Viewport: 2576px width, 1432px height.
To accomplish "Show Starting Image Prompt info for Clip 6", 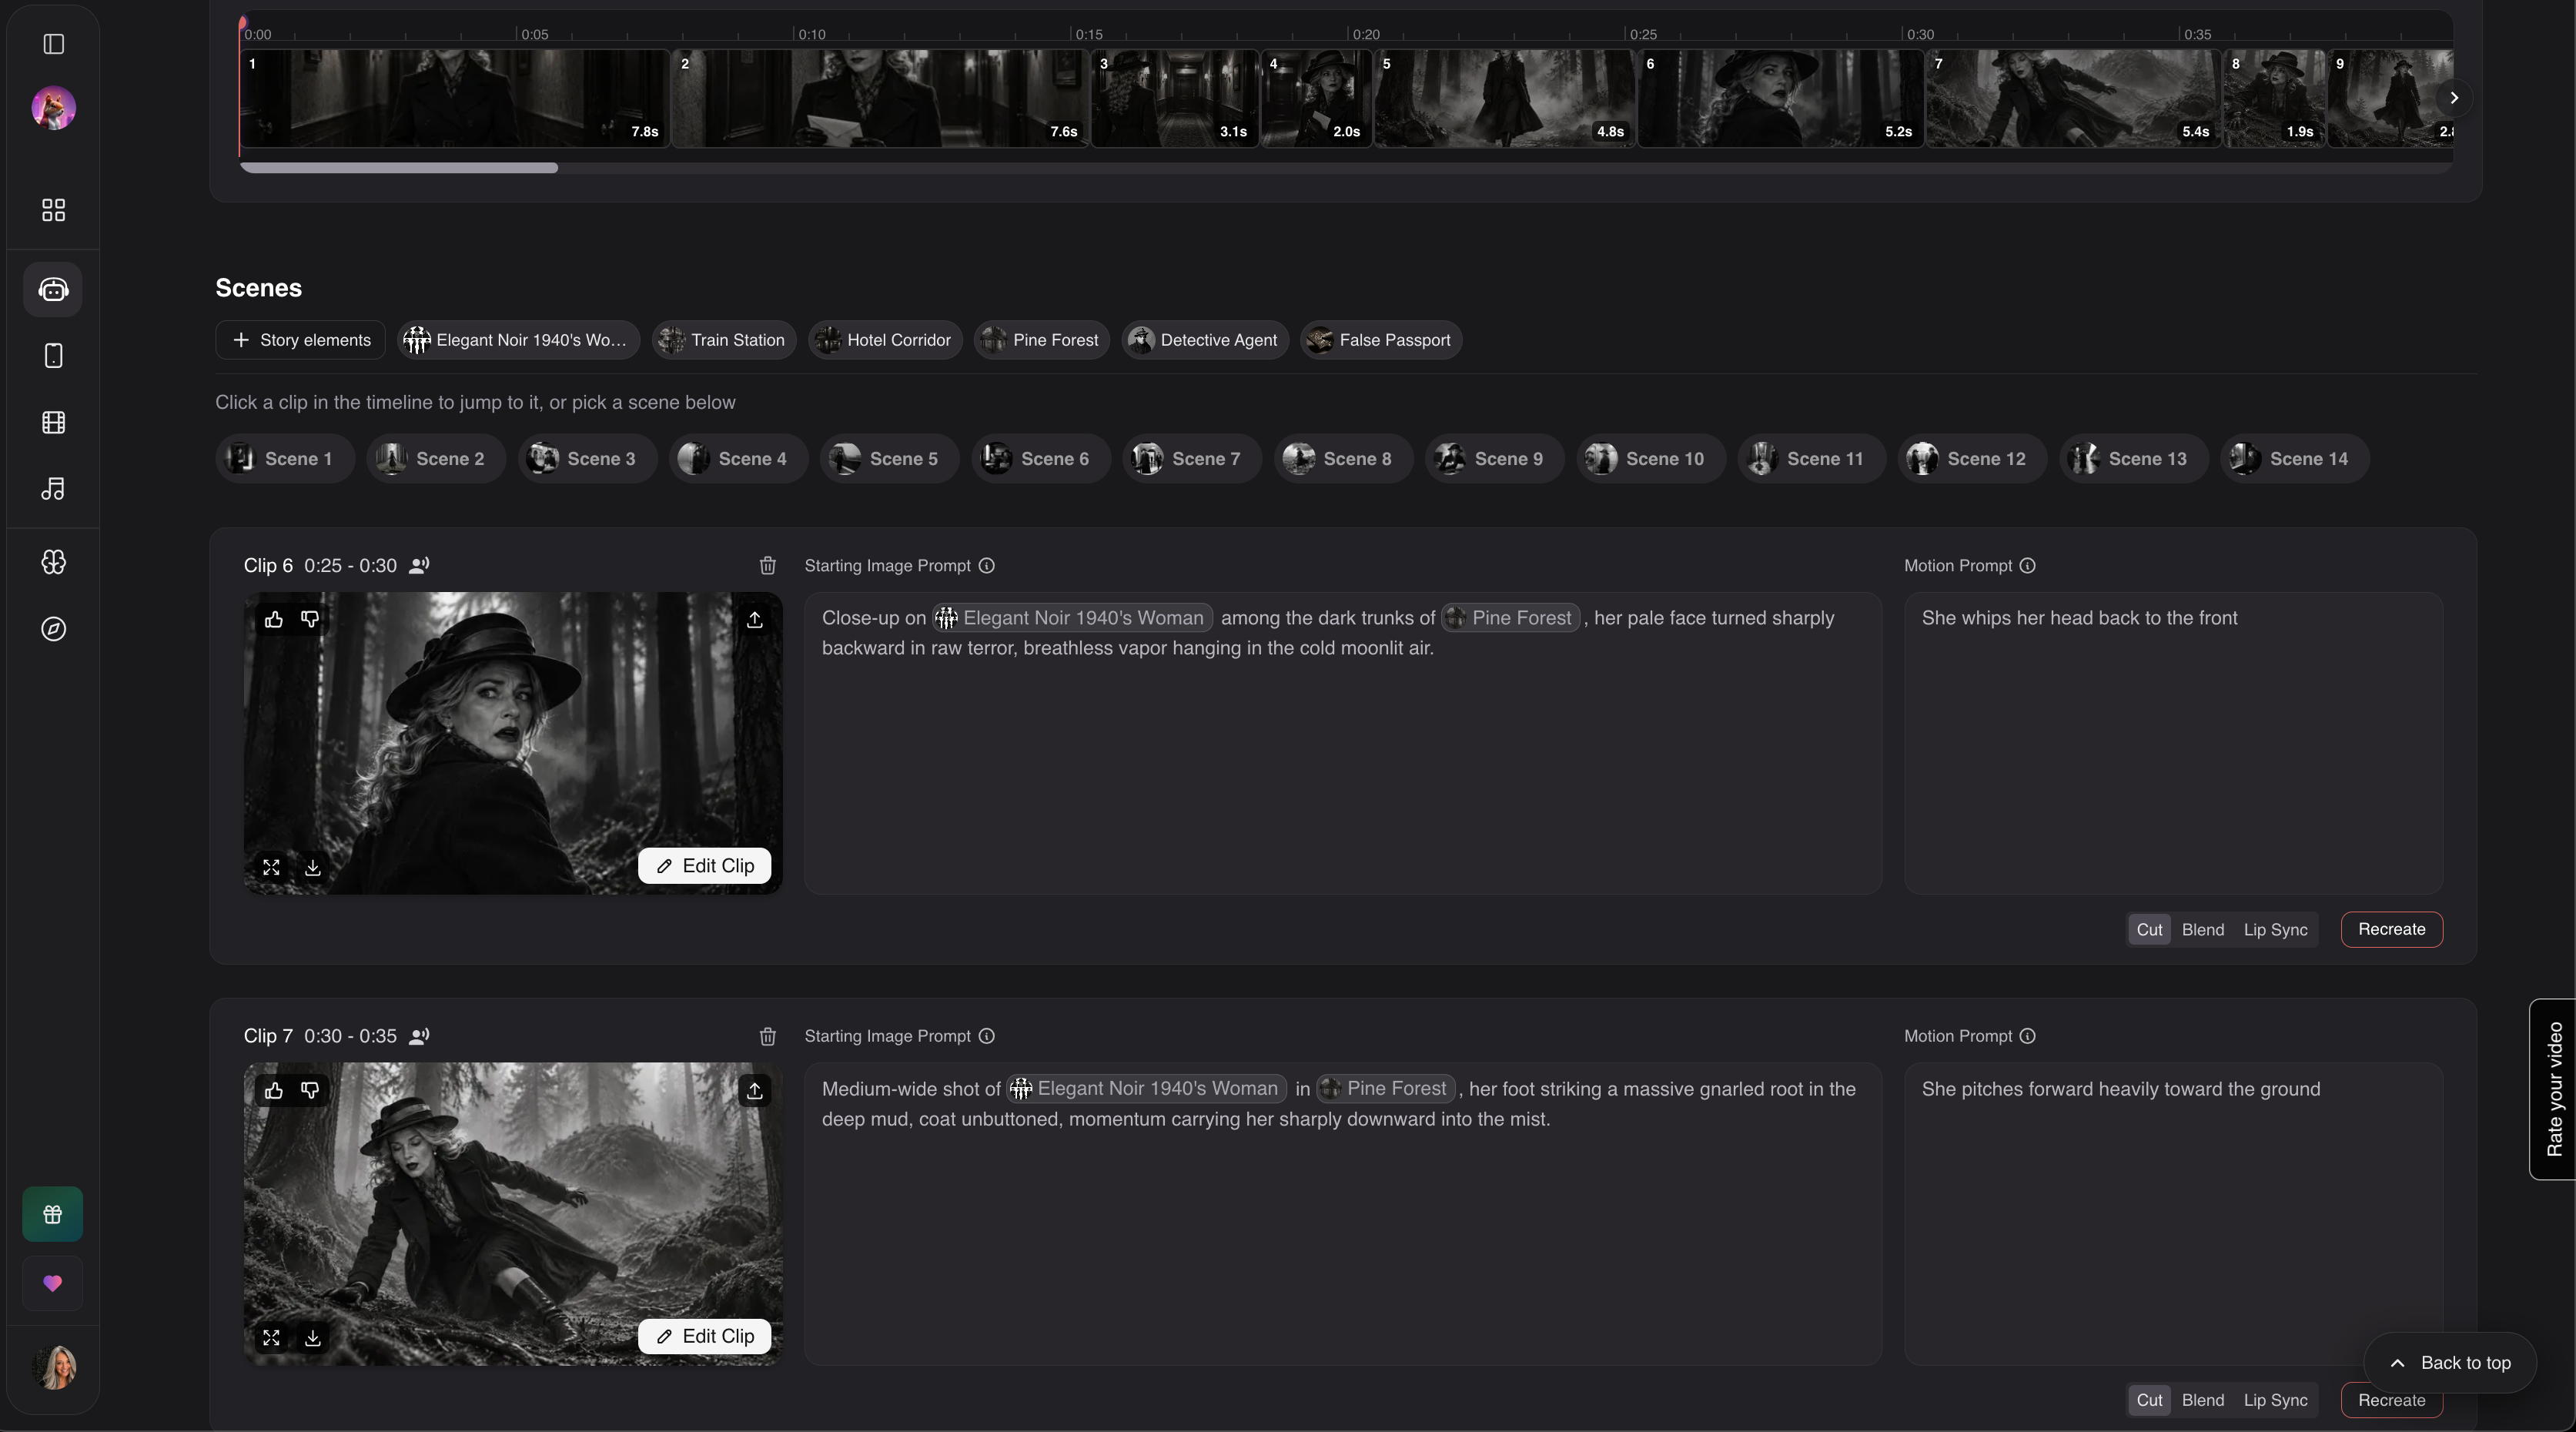I will coord(987,566).
